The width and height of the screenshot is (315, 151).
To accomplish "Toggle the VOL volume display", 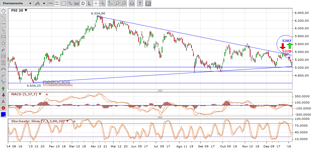I will tap(50, 3).
